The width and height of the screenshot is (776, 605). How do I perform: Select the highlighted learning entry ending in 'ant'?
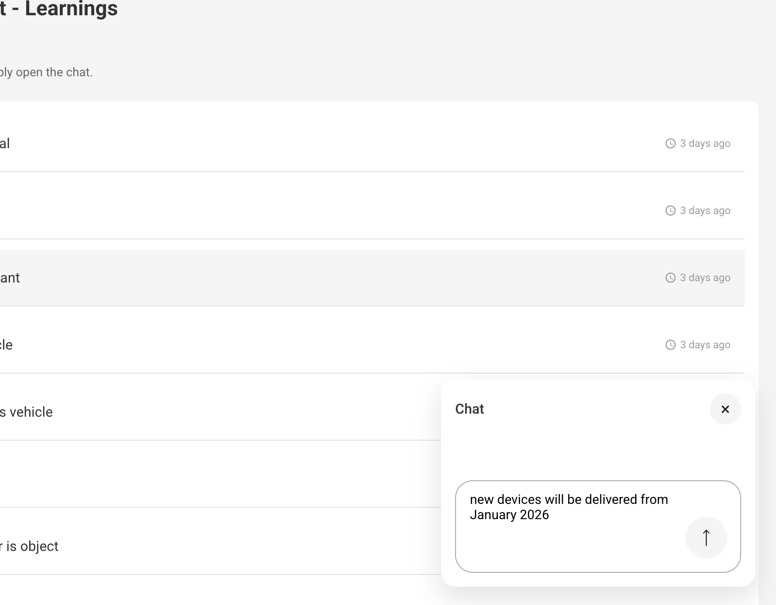point(218,277)
